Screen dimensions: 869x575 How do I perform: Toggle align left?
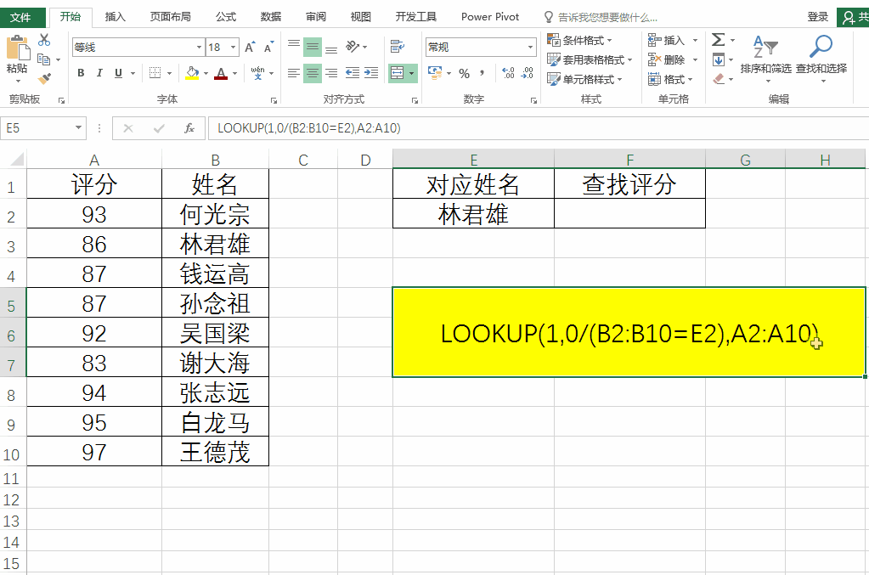tap(294, 72)
